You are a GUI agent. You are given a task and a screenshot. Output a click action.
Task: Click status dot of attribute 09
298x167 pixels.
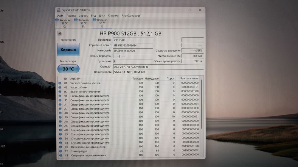[60, 88]
